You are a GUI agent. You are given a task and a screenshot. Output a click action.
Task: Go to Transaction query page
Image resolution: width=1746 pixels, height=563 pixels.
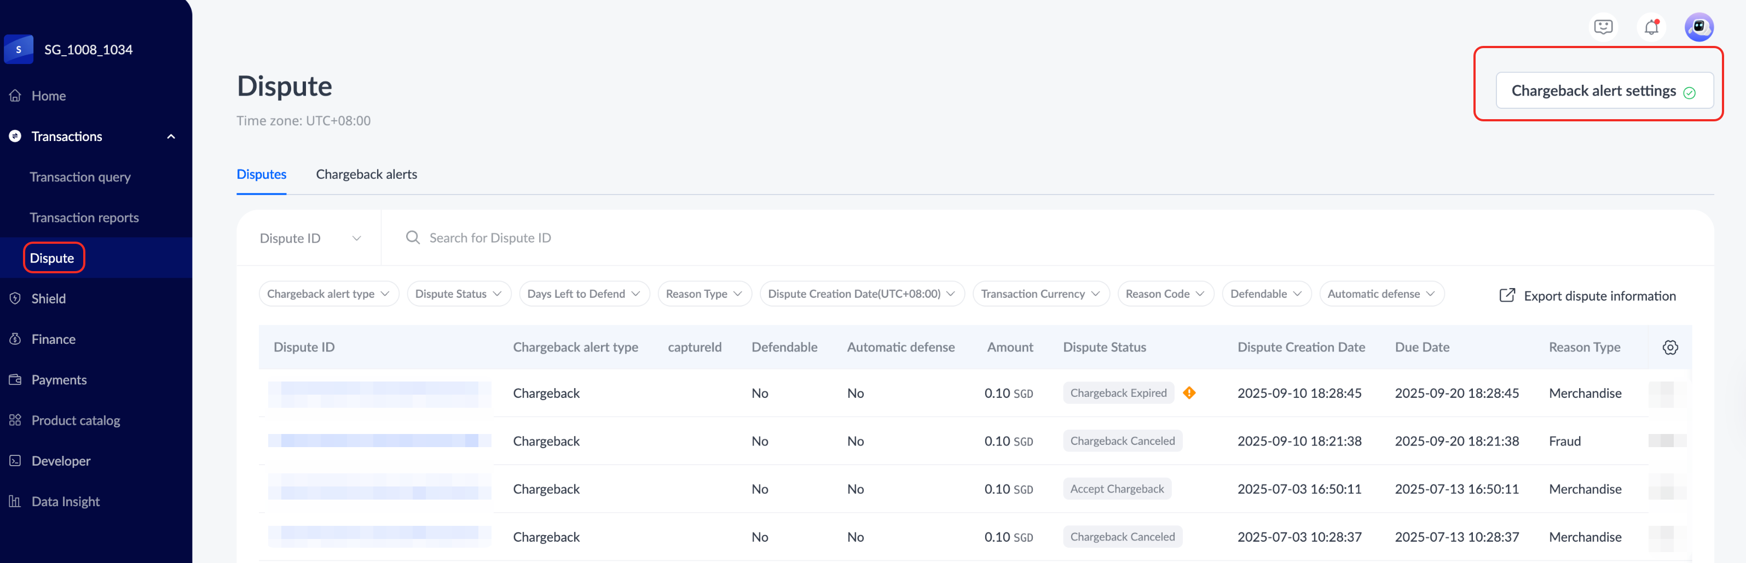[x=80, y=177]
